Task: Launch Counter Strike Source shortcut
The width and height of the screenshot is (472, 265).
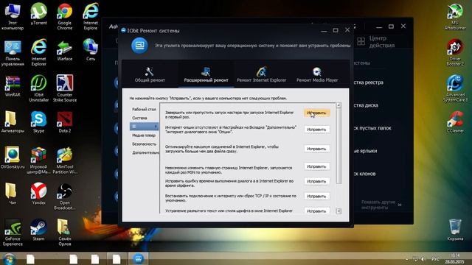Action: 65,88
